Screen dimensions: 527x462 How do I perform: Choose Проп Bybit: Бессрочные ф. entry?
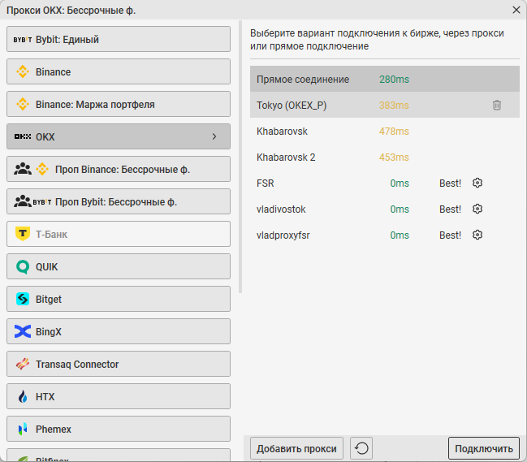pyautogui.click(x=119, y=202)
